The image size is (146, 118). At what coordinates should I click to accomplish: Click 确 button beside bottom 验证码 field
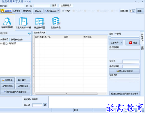45,105
